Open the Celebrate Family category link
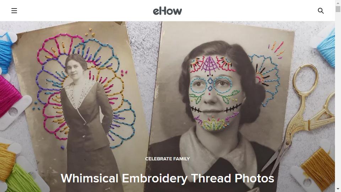 [167, 159]
